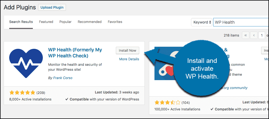
Task: Switch to the Search Results tab
Action: [21, 22]
